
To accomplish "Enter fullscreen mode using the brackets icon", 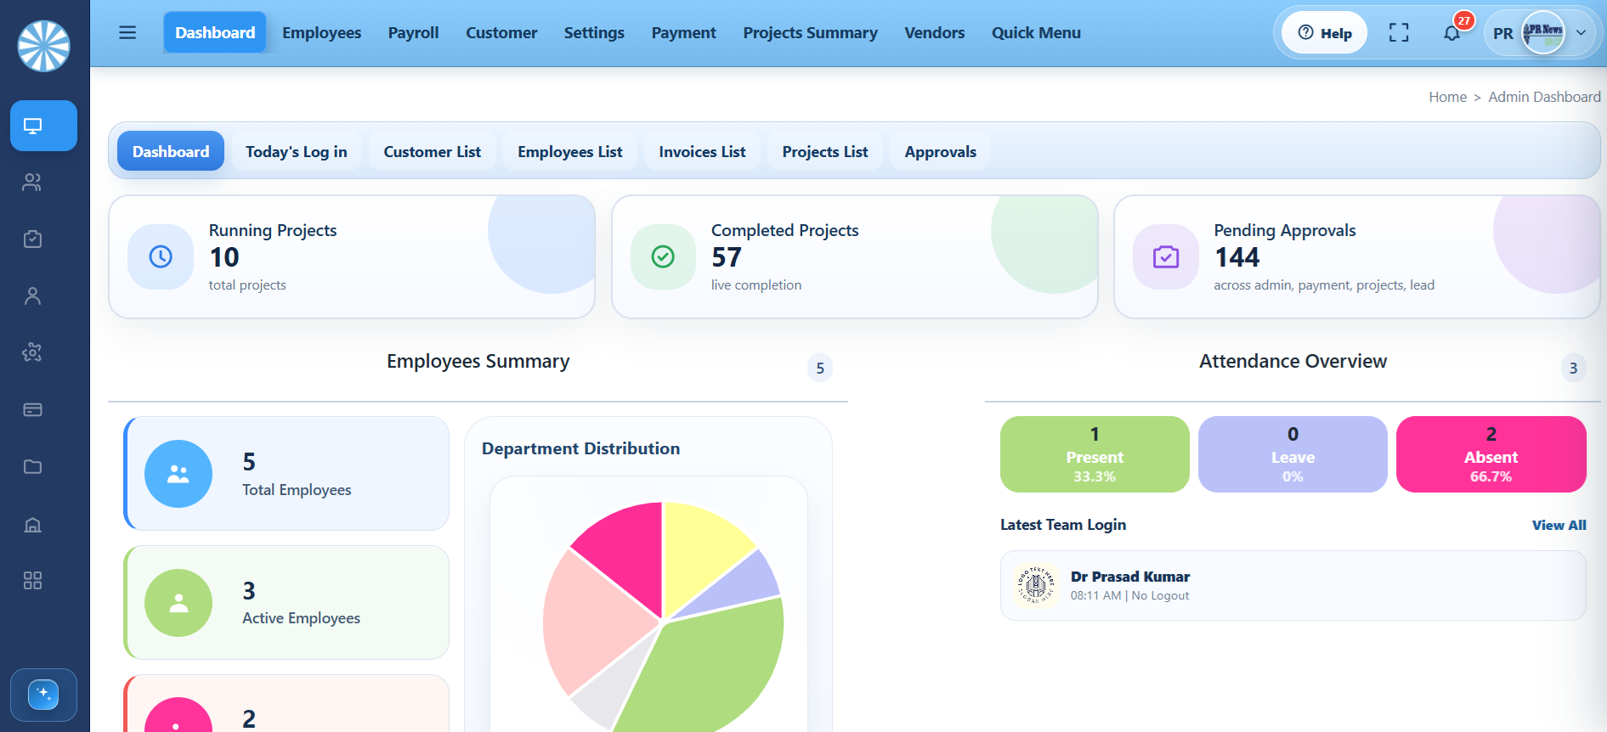I will (x=1399, y=33).
